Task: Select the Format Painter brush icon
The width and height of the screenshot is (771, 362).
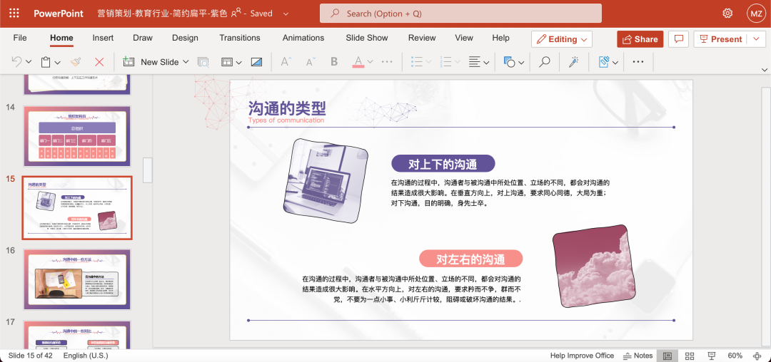Action: 75,62
